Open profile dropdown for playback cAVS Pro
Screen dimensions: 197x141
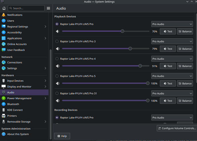[x=172, y=24]
